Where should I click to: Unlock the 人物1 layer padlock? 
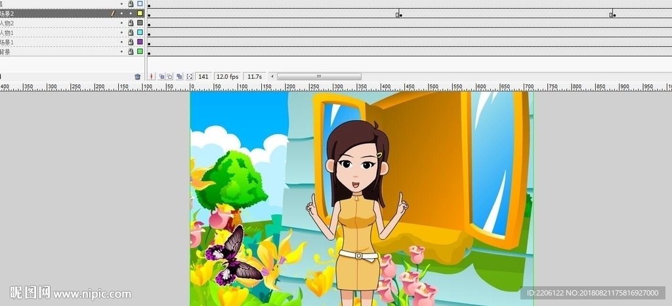131,32
